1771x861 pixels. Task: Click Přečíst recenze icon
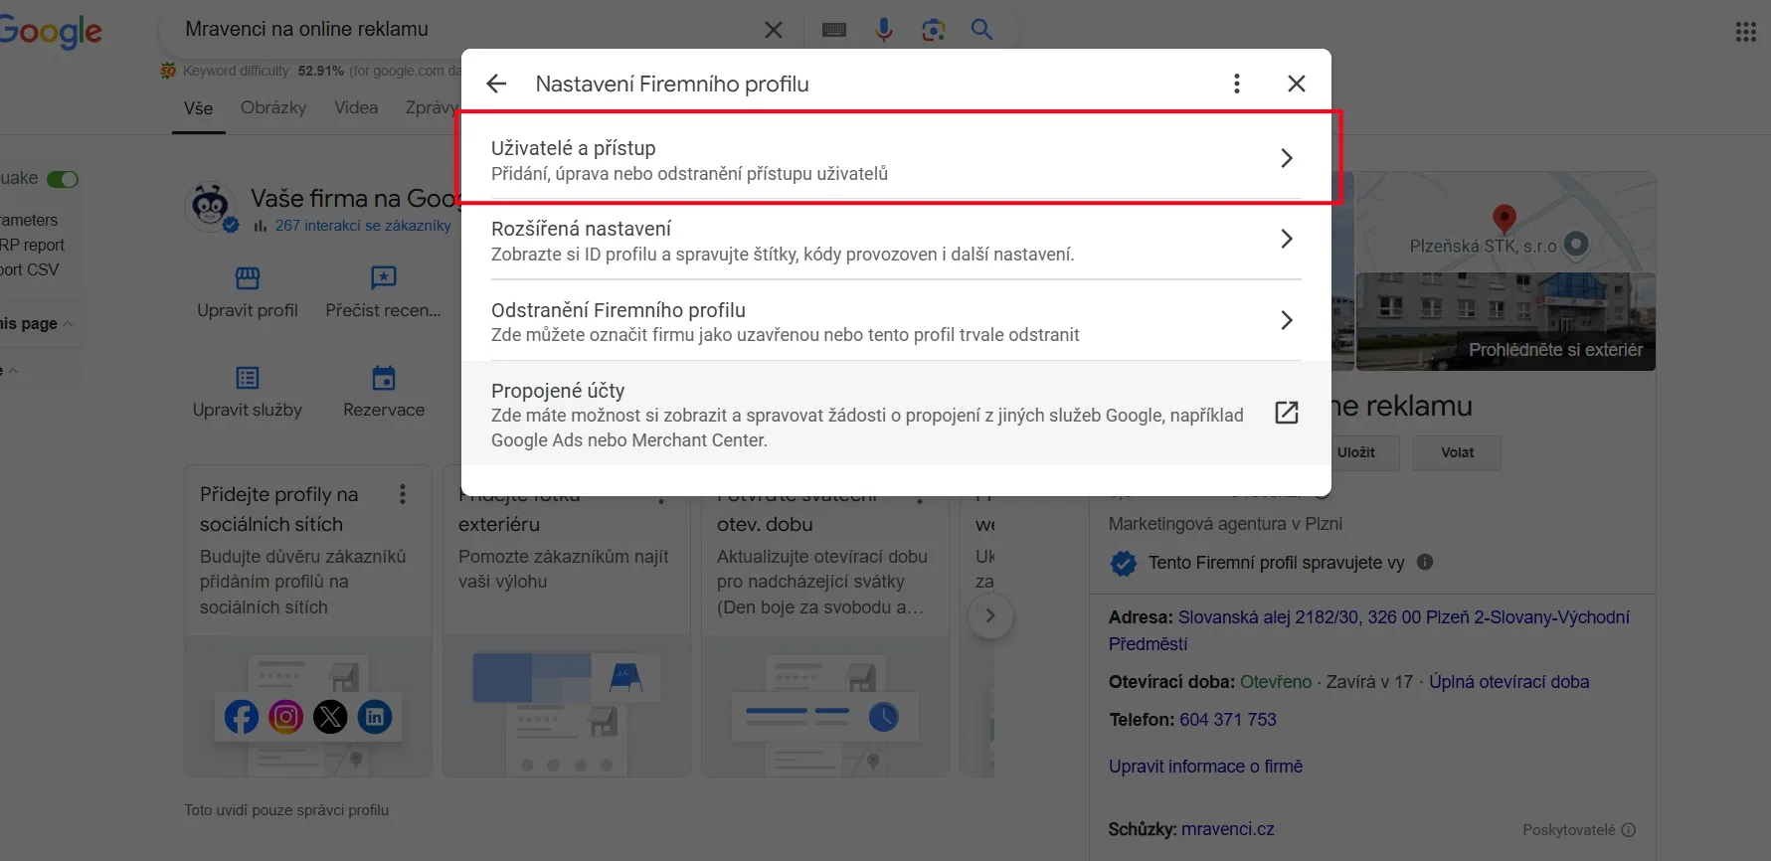click(x=384, y=277)
